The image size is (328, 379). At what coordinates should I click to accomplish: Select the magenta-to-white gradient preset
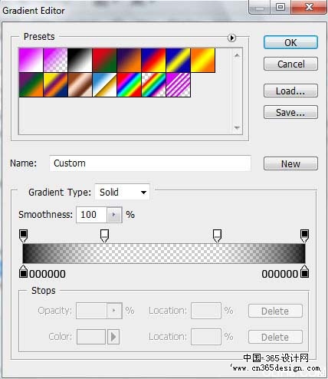31,60
